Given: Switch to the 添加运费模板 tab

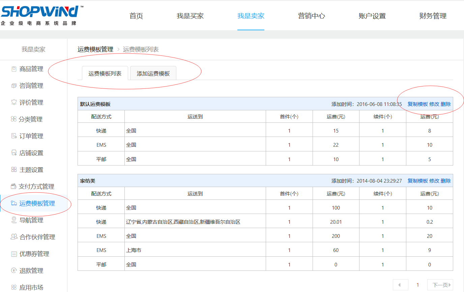Looking at the screenshot, I should 153,73.
